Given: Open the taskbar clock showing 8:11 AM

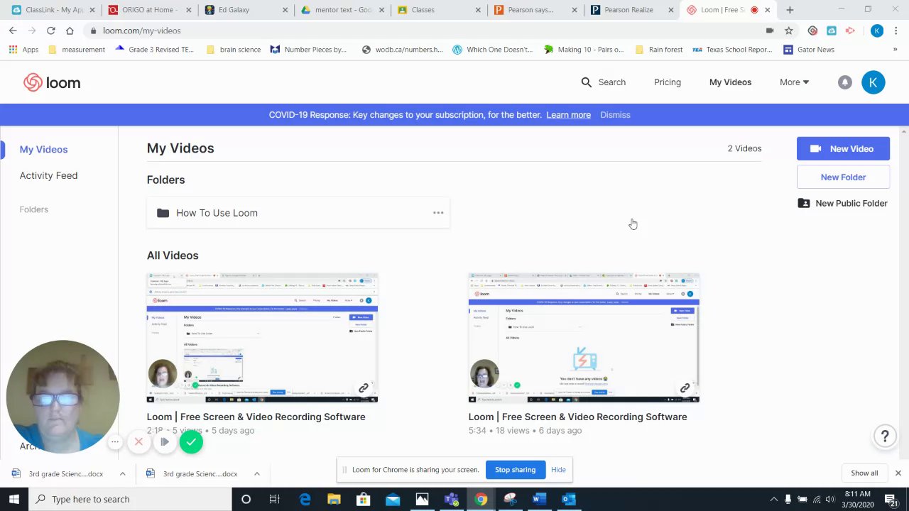Looking at the screenshot, I should (x=857, y=499).
